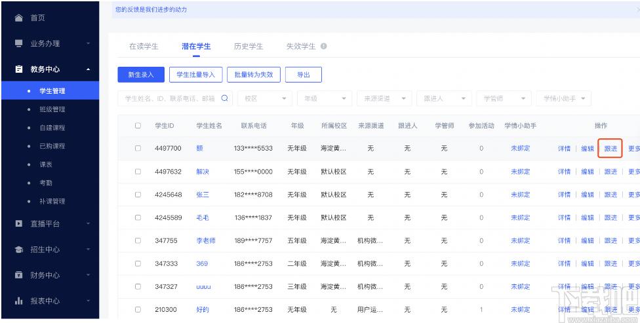Open the 年级 filter dropdown
Image resolution: width=640 pixels, height=323 pixels.
pyautogui.click(x=325, y=99)
